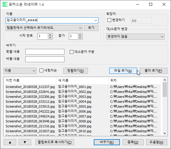Select row Screenshot_20180528_045624.jpg
Image resolution: width=171 pixels, height=149 pixels.
(x=83, y=116)
